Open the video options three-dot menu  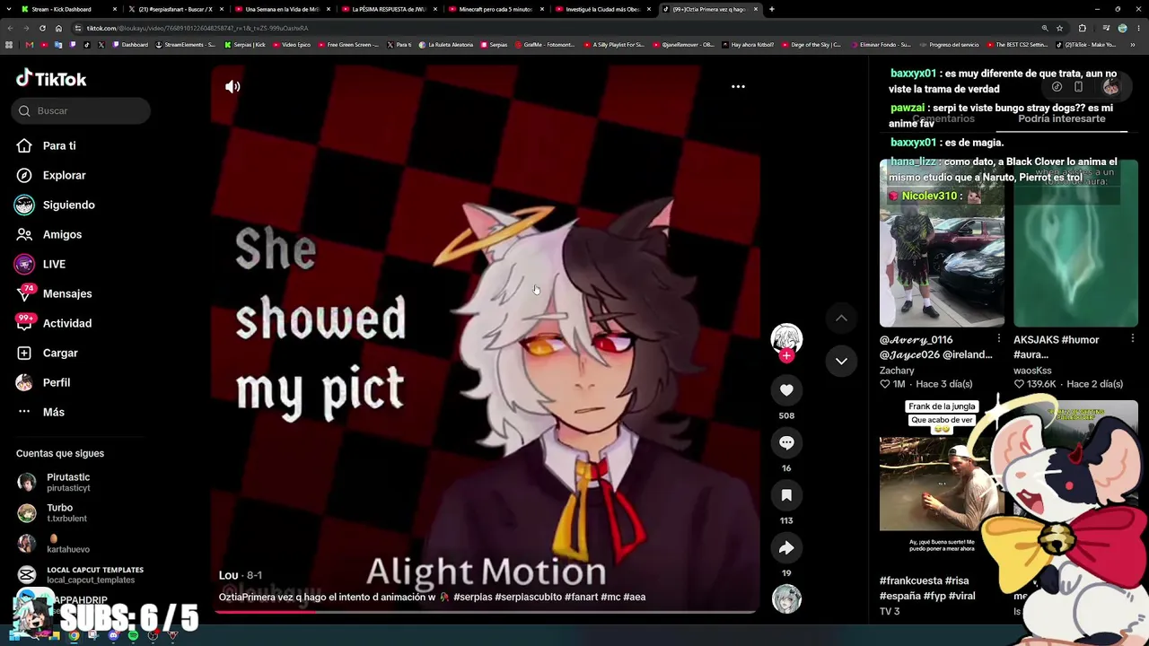[x=738, y=87]
